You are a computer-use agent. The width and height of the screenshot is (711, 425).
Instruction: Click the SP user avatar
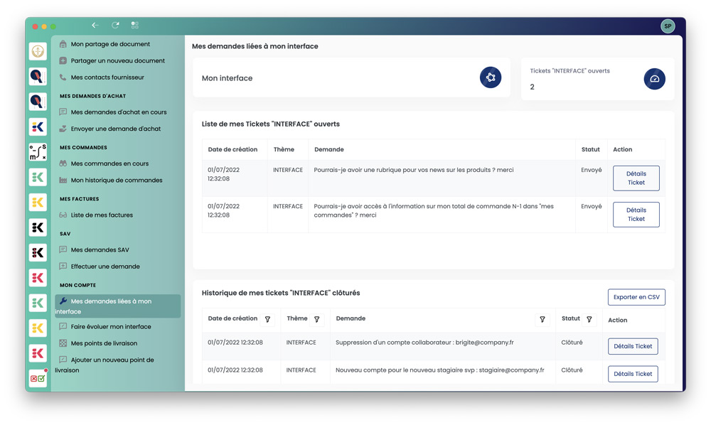tap(667, 26)
